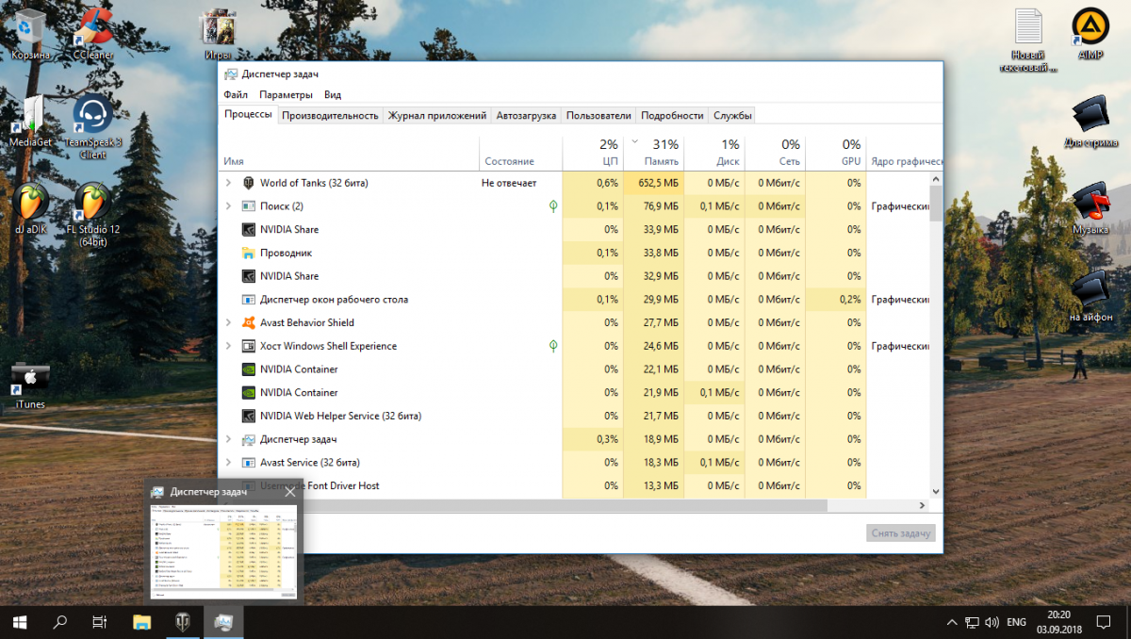1131x639 pixels.
Task: Click the Avast Behavior Shield process icon
Action: [x=249, y=322]
